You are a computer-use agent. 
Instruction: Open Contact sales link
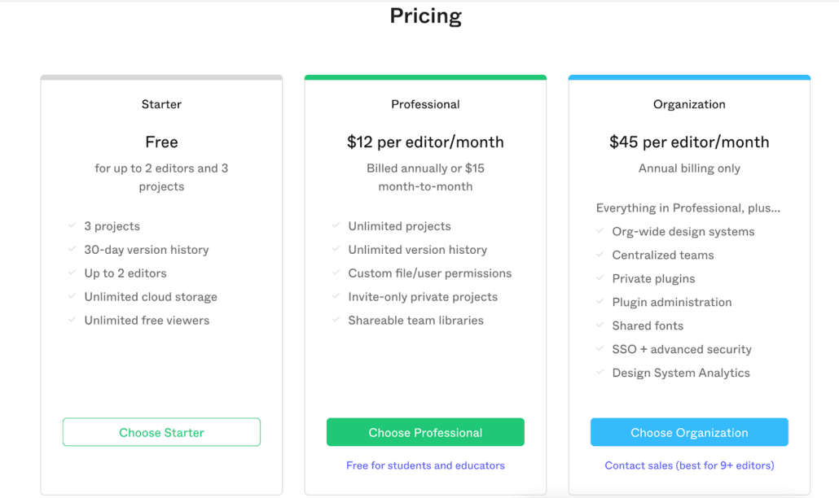(x=689, y=465)
